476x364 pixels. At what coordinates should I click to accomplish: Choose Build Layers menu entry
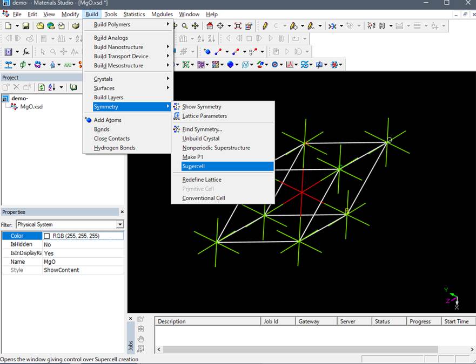109,97
